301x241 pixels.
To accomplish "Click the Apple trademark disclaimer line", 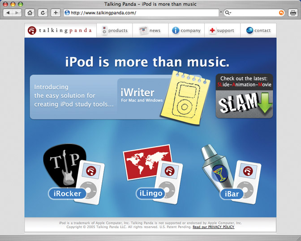I will 150,223.
